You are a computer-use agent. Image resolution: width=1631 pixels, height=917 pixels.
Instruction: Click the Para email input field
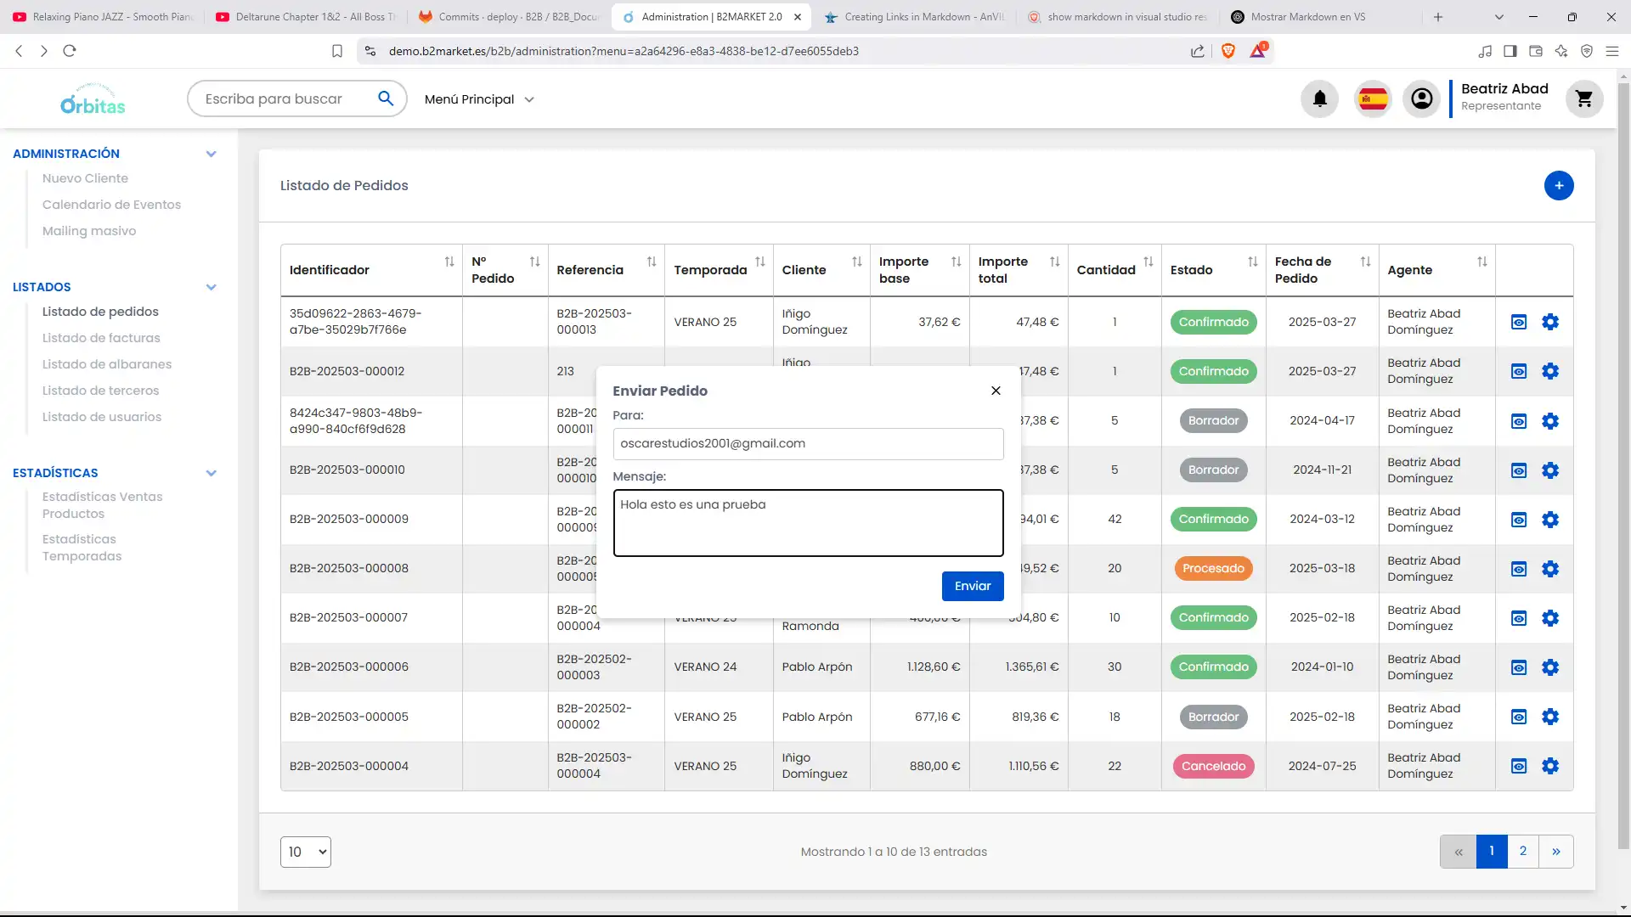point(807,443)
